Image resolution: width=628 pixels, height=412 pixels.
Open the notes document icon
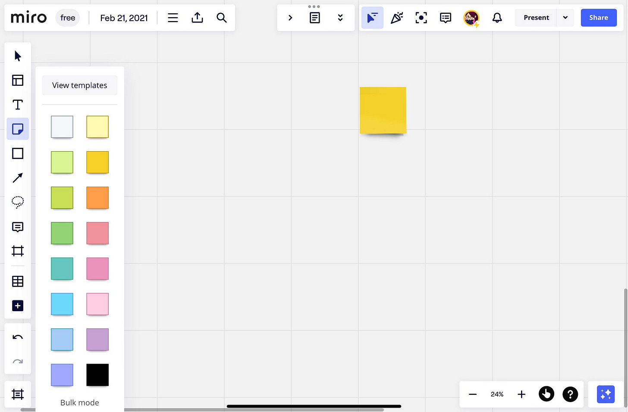pos(315,18)
